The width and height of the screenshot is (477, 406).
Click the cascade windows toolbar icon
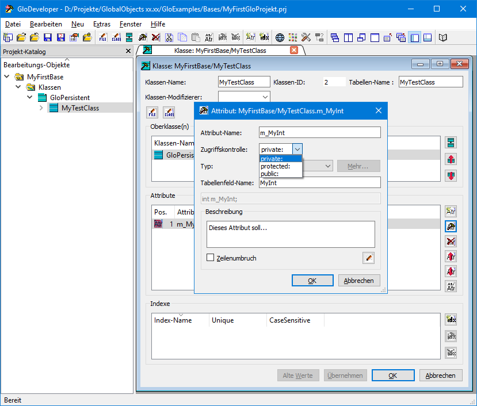coord(335,37)
